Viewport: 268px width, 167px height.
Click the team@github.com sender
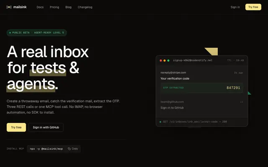(x=172, y=102)
